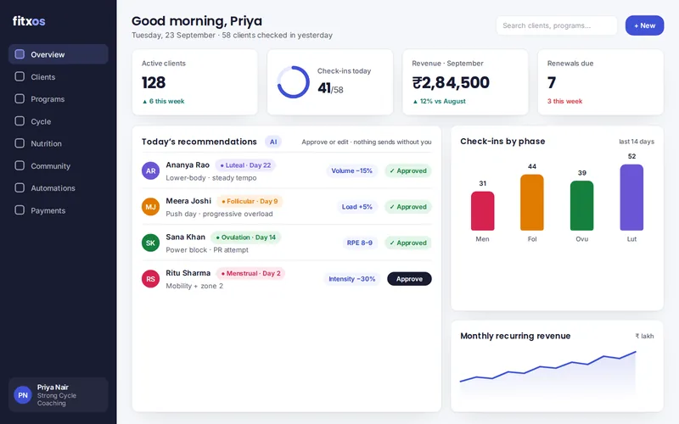Click the RPE 8–9 chip

359,243
